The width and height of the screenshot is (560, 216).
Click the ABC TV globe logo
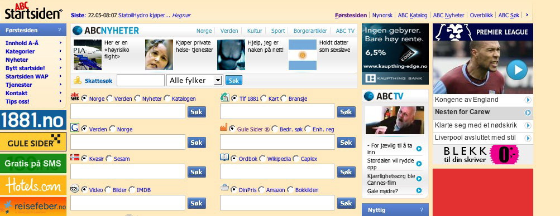click(369, 96)
